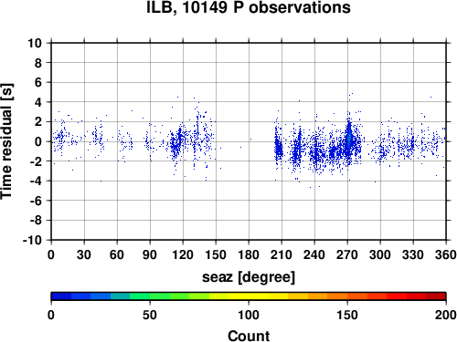Screen dimensions: 457x342
Task: Click the 'Count' colorbar label
Action: [249, 336]
